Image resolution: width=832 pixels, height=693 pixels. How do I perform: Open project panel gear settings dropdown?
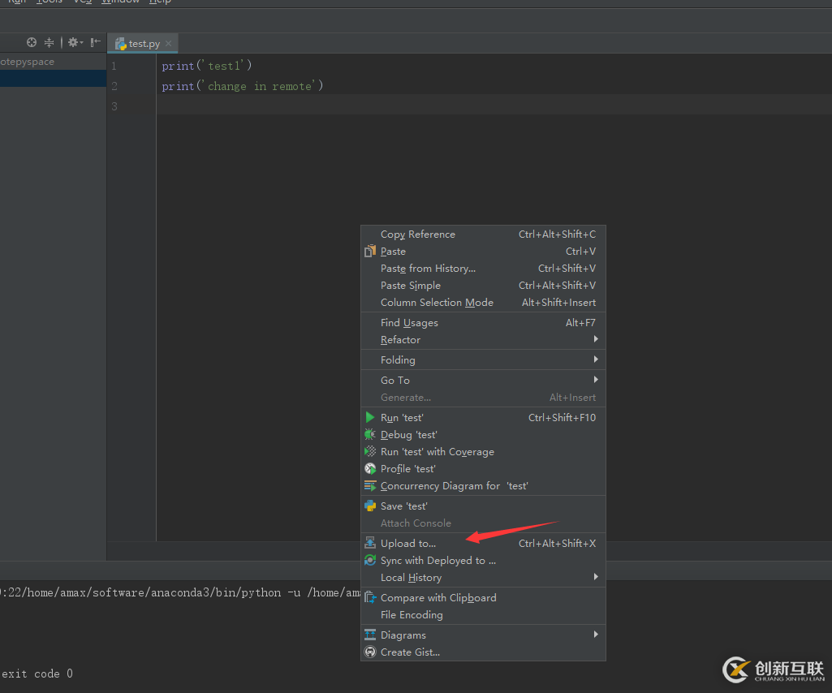point(75,42)
